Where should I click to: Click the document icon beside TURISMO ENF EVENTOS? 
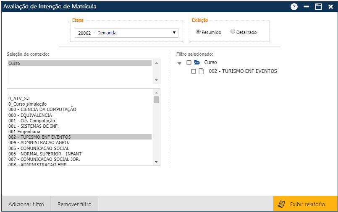(202, 71)
